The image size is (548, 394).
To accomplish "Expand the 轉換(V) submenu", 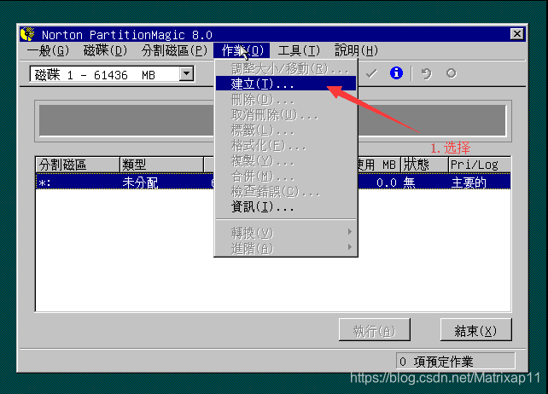I will 286,232.
